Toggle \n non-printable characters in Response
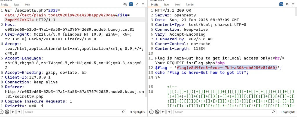The height and width of the screenshot is (117, 297). click(287, 4)
